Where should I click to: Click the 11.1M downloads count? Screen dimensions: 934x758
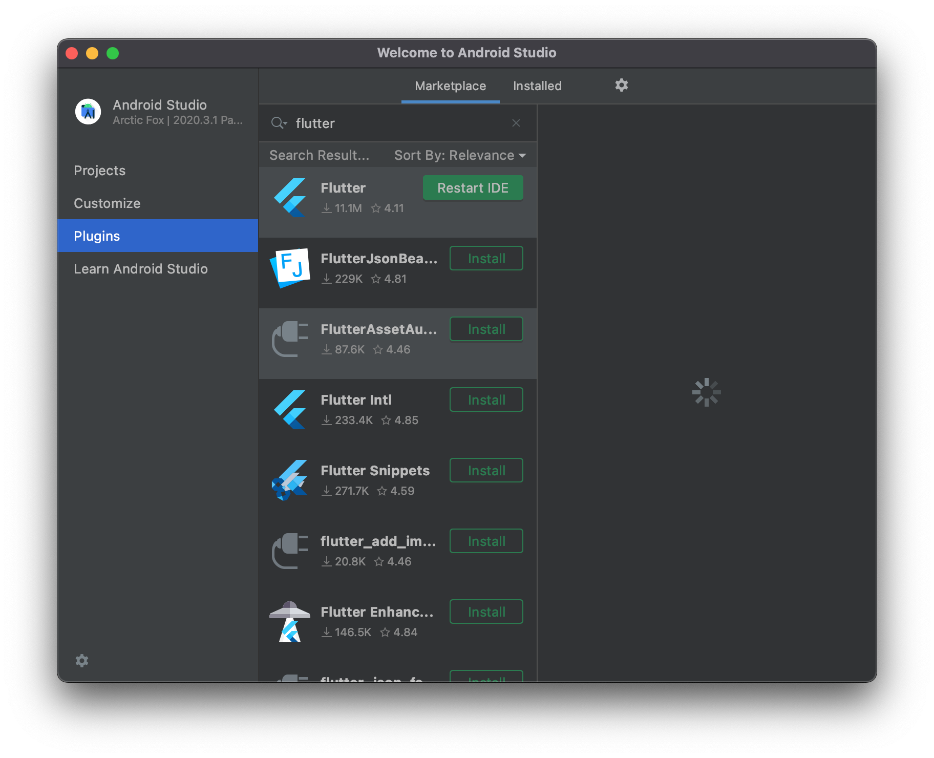click(x=342, y=208)
